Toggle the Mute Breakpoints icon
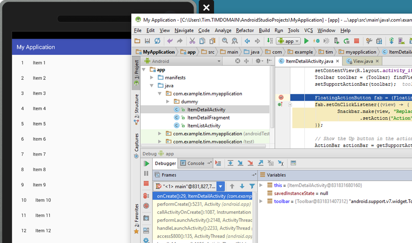The width and height of the screenshot is (412, 243). [146, 206]
